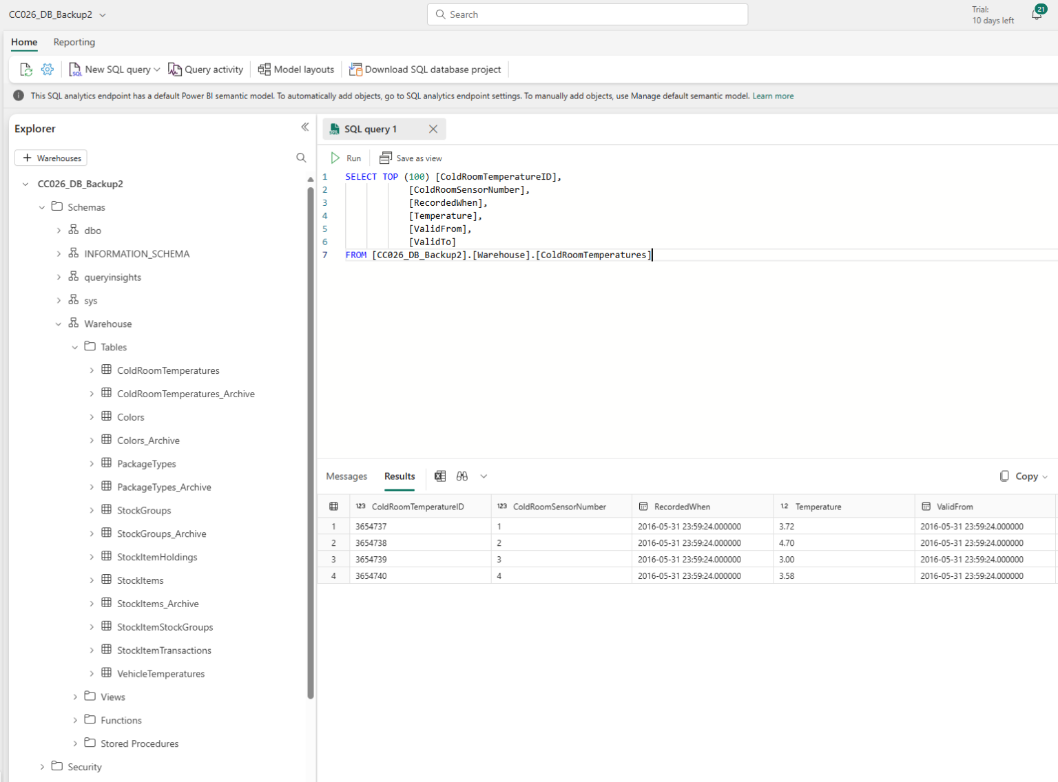Open the New SQL query dropdown
Image resolution: width=1058 pixels, height=782 pixels.
point(157,69)
